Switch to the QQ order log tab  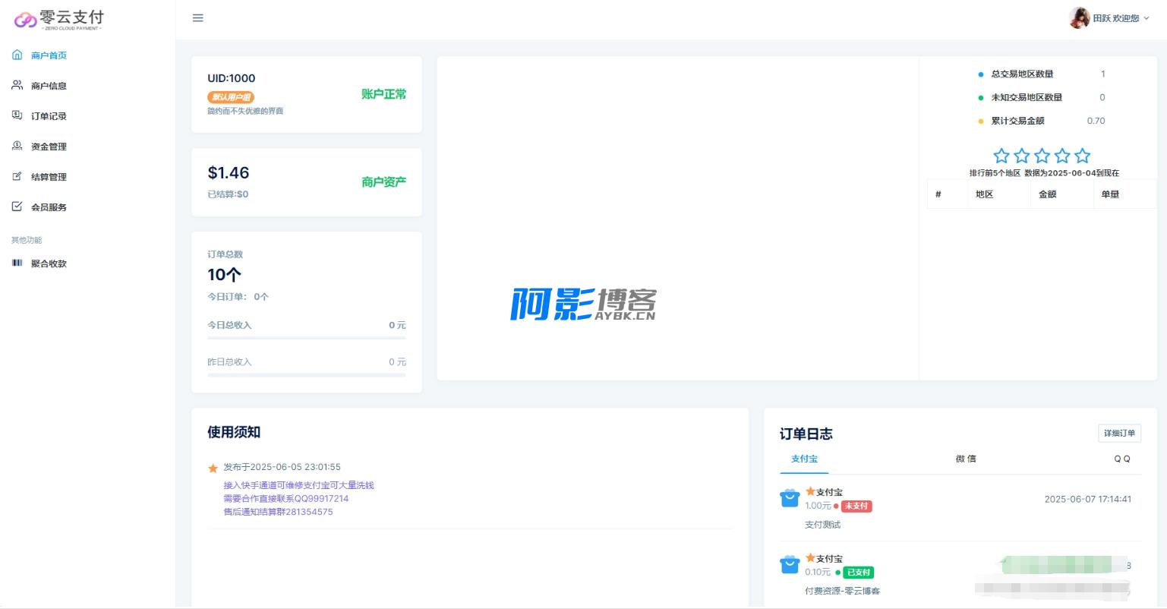(1121, 459)
